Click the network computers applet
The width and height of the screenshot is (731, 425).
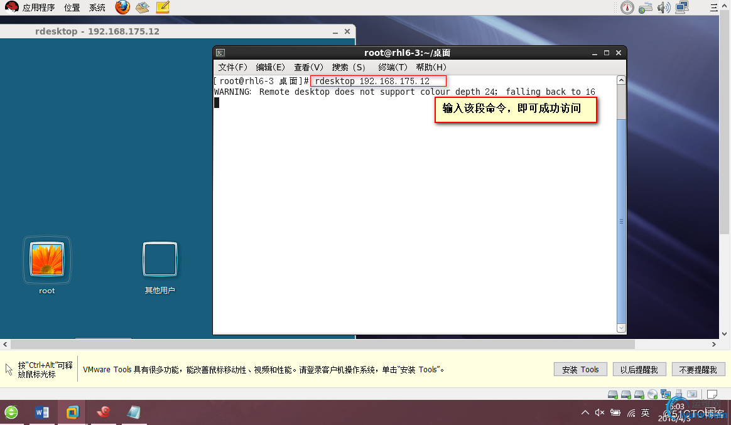pyautogui.click(x=682, y=8)
